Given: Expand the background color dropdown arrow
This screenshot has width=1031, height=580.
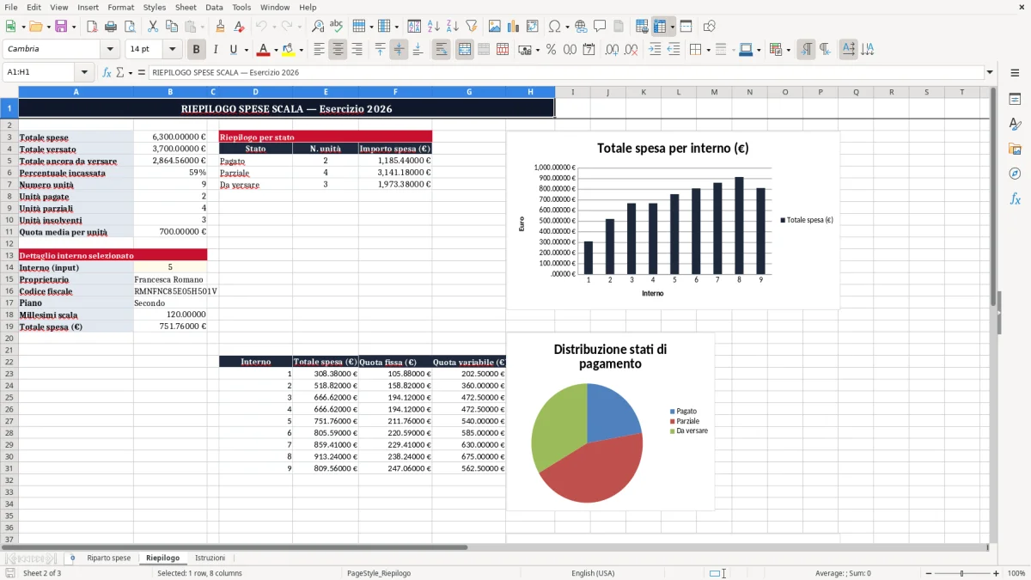Looking at the screenshot, I should click(301, 50).
